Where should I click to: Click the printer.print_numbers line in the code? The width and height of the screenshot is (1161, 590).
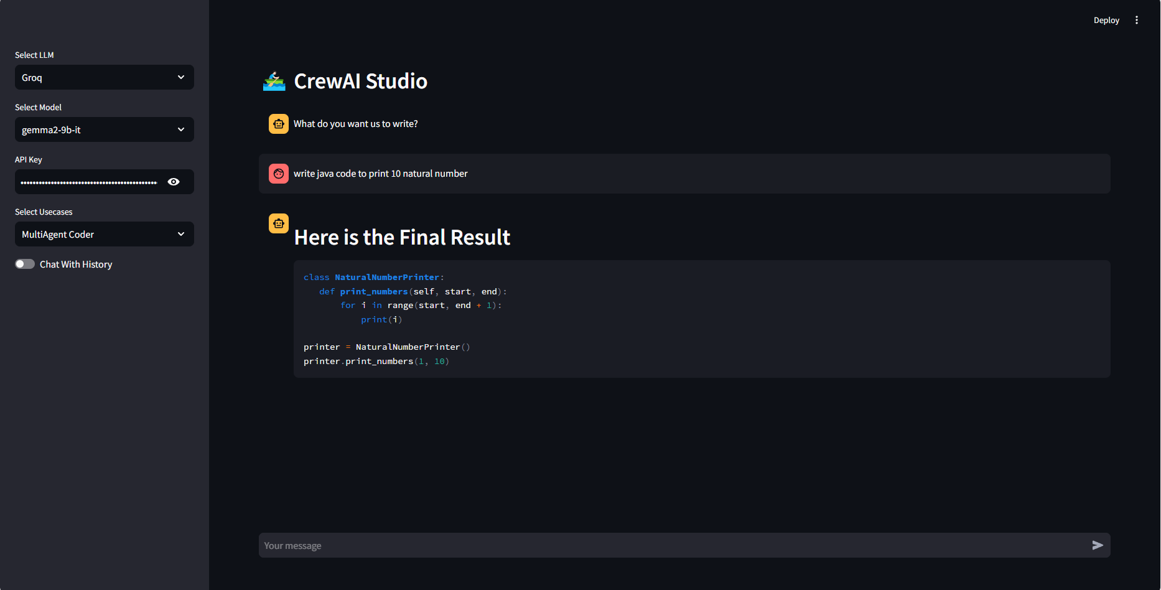376,361
